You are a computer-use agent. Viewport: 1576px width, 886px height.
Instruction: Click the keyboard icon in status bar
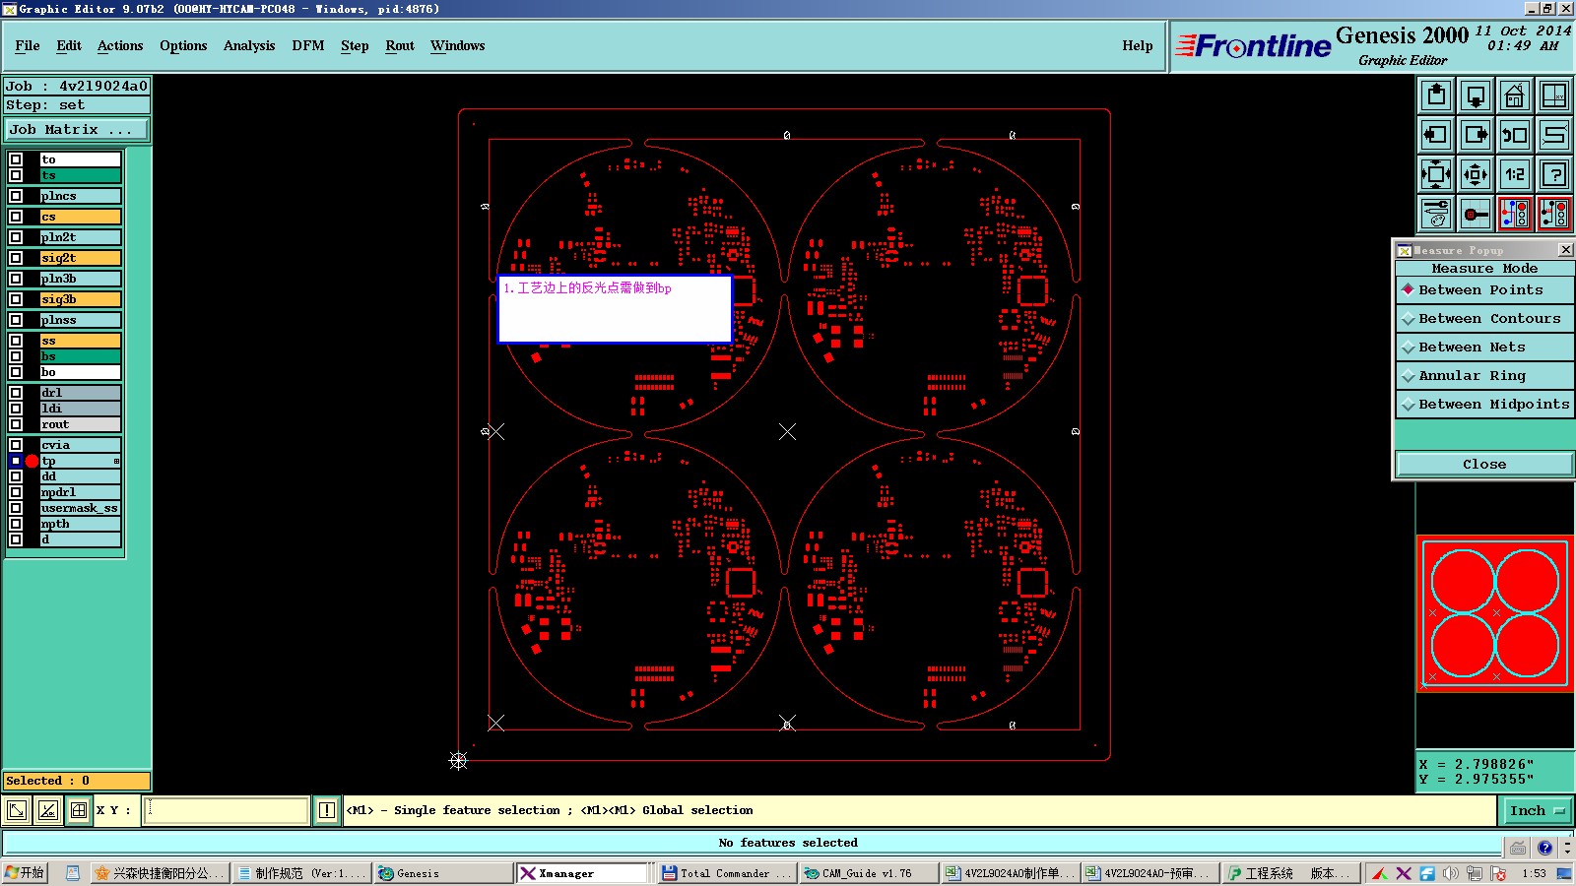pyautogui.click(x=1518, y=848)
